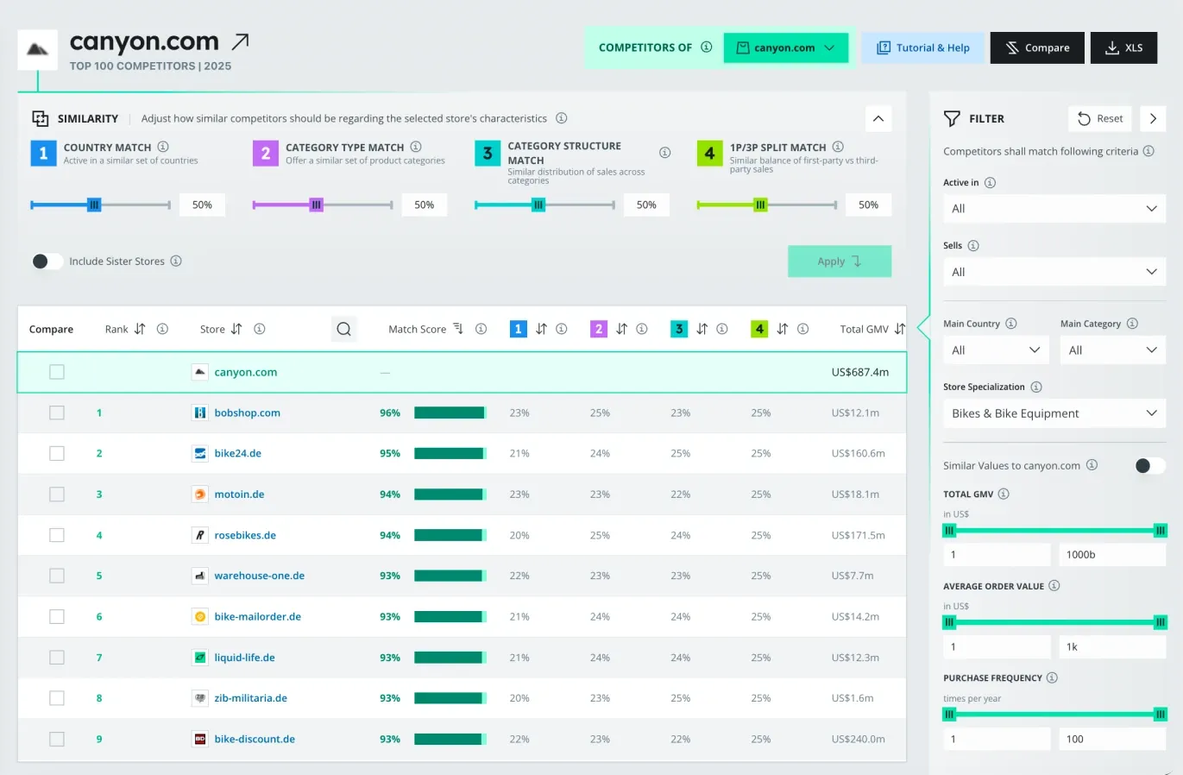
Task: Click the 1P/3P Split Match slider handle
Action: [760, 205]
